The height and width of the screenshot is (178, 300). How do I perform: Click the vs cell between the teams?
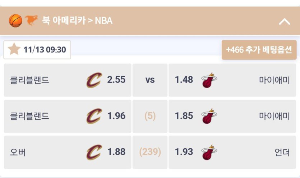coord(150,80)
